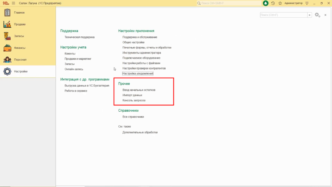Open the Финансы wallet icon
This screenshot has width=332, height=187.
(x=7, y=48)
